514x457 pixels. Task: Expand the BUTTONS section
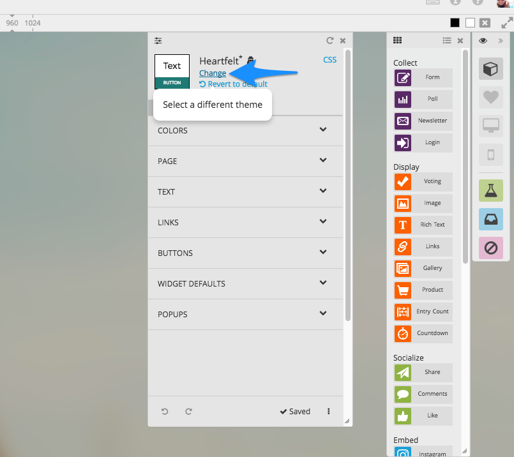pyautogui.click(x=245, y=253)
